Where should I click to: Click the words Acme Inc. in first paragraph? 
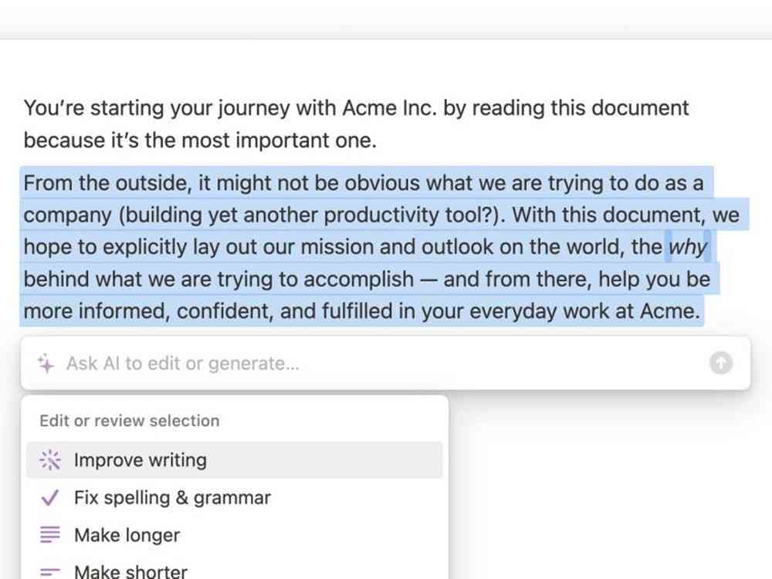pyautogui.click(x=389, y=108)
